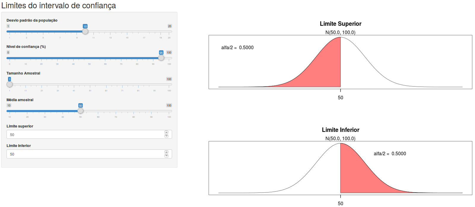Click the Desvio padrão slider handle

[85, 31]
